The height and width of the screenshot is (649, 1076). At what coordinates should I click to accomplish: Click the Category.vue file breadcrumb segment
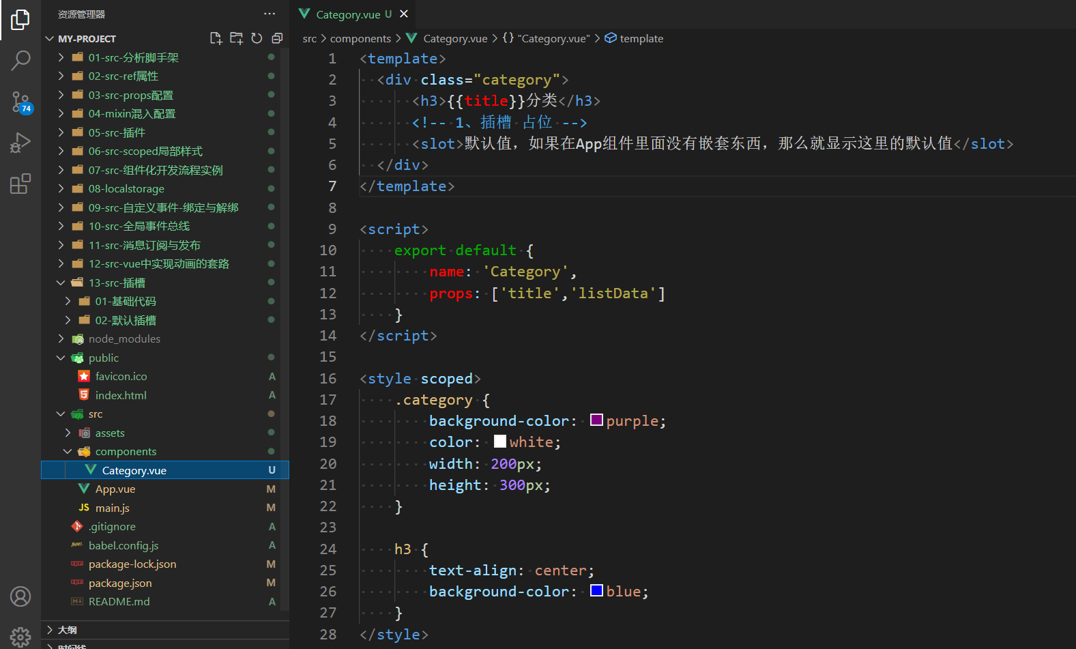[x=455, y=38]
